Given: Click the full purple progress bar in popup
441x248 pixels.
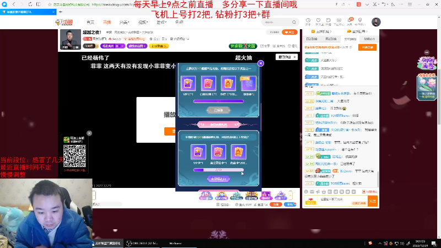Looking at the screenshot, I should pyautogui.click(x=218, y=101).
